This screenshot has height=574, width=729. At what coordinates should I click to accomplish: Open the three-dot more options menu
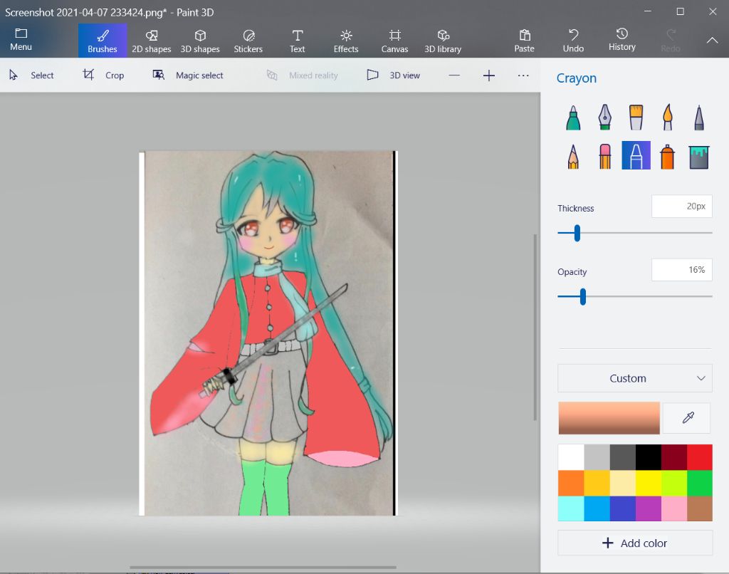pos(523,75)
